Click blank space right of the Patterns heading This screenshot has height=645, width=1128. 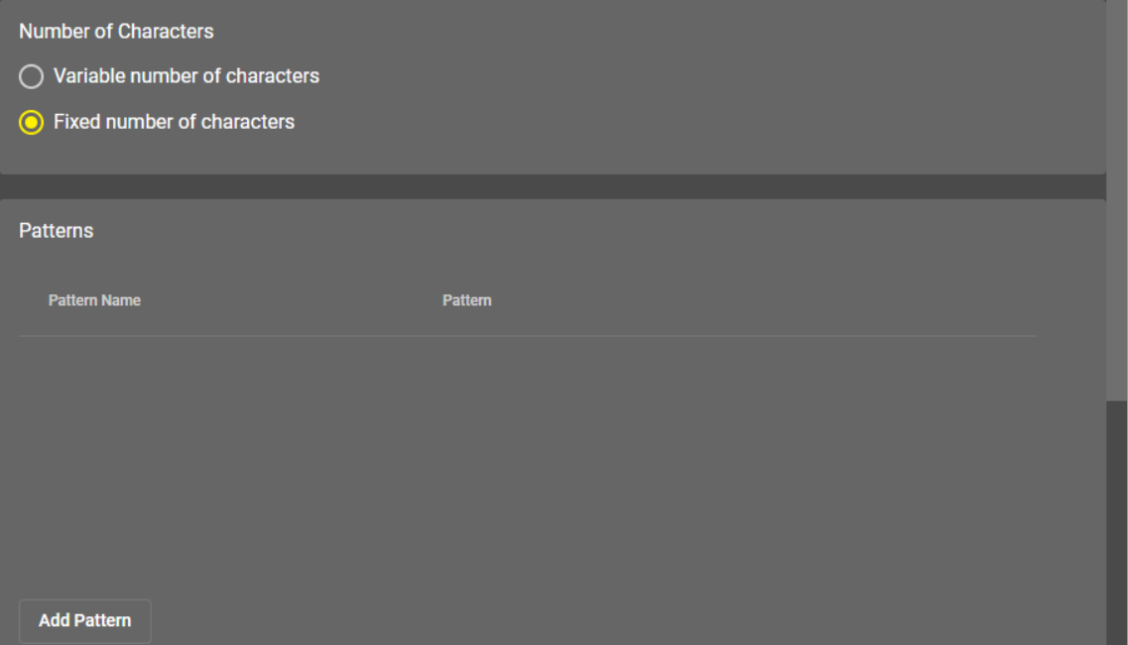595,231
